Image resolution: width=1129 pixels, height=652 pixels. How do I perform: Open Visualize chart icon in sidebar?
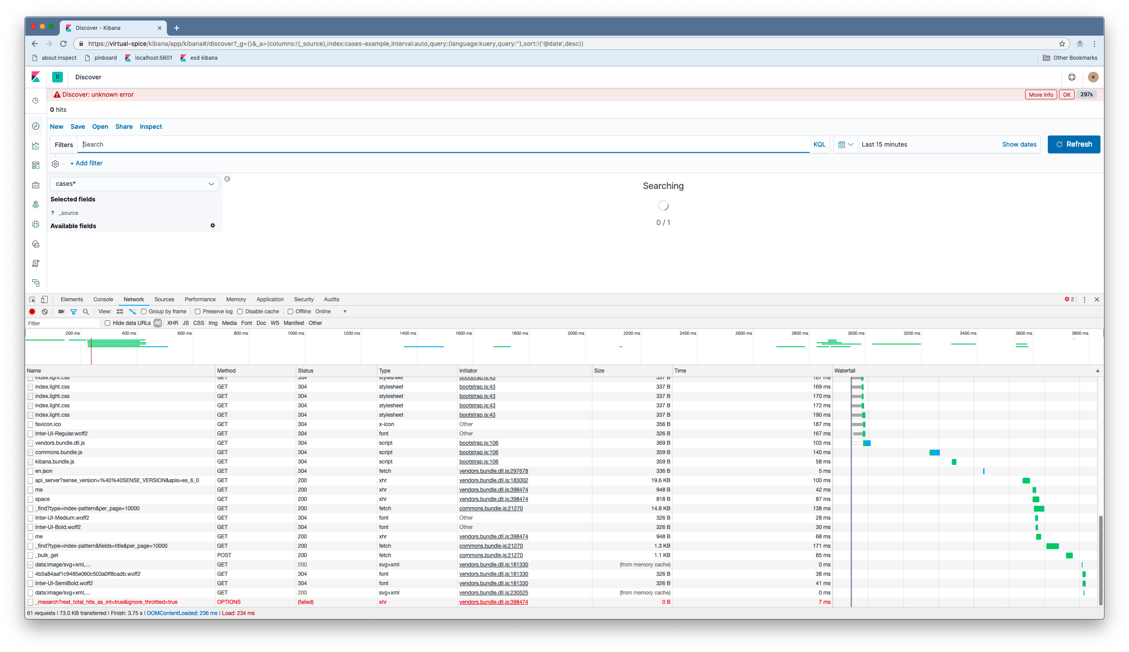pos(36,145)
